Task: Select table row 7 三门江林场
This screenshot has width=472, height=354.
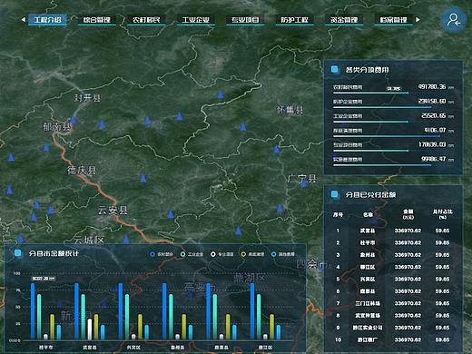Action: (x=393, y=303)
